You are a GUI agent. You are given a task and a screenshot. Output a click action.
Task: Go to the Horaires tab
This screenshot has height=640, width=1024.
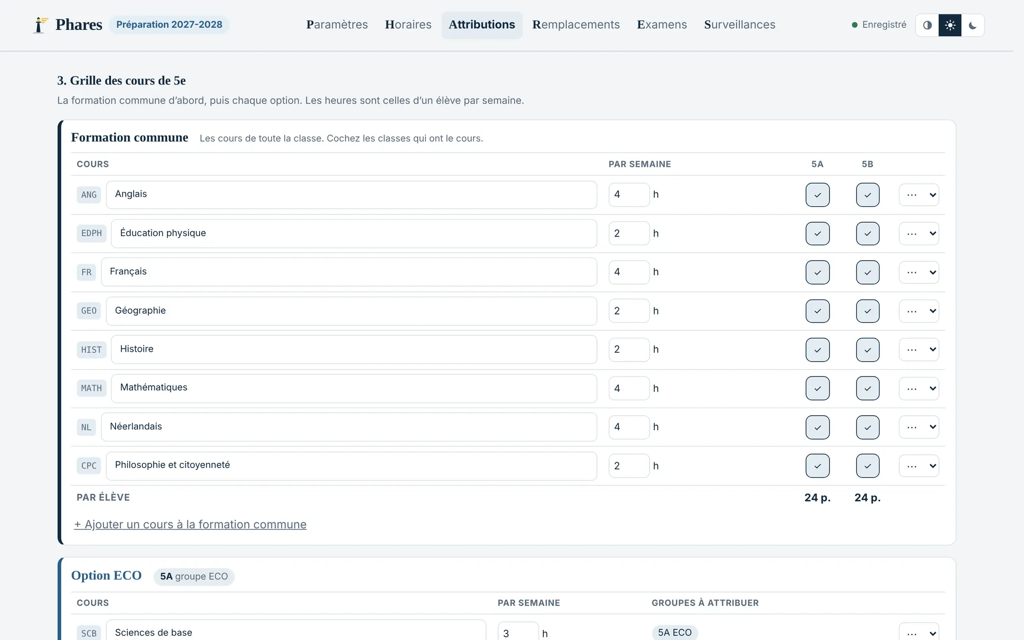point(408,25)
